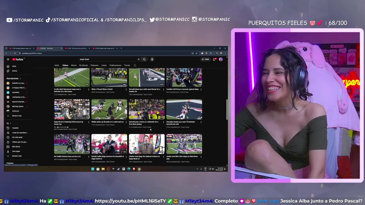Go to the YouTube logo home
Image resolution: width=365 pixels, height=205 pixels.
(x=18, y=59)
